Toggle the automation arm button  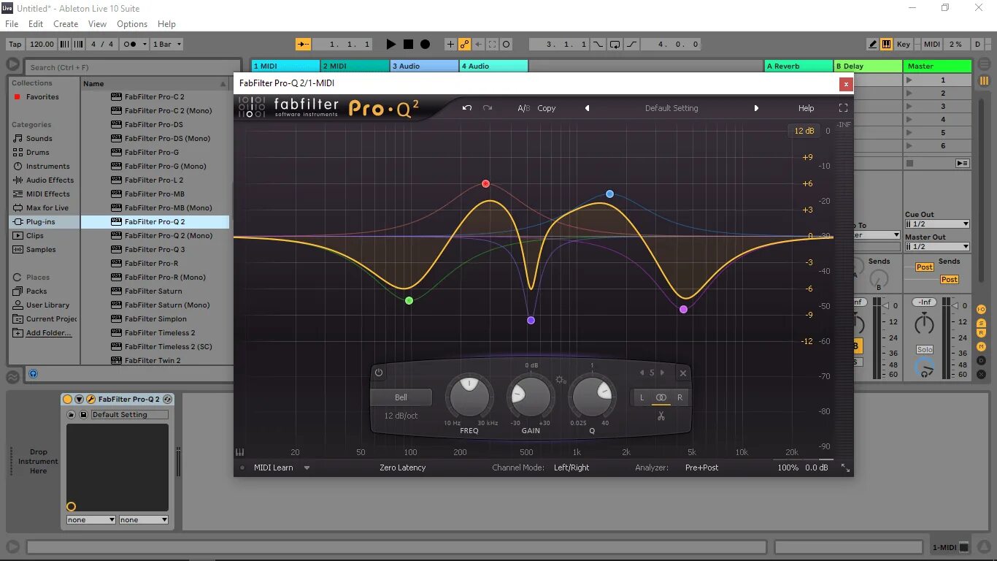click(x=464, y=44)
